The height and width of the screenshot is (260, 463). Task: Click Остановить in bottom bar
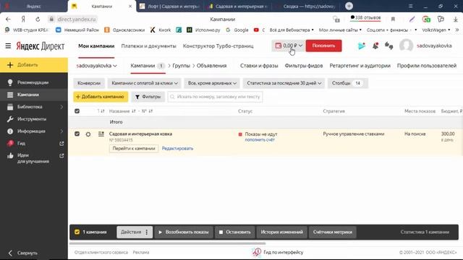[234, 233]
